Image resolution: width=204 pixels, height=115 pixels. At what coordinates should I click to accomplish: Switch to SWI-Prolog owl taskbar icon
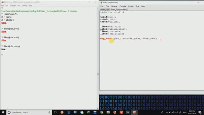(135, 112)
